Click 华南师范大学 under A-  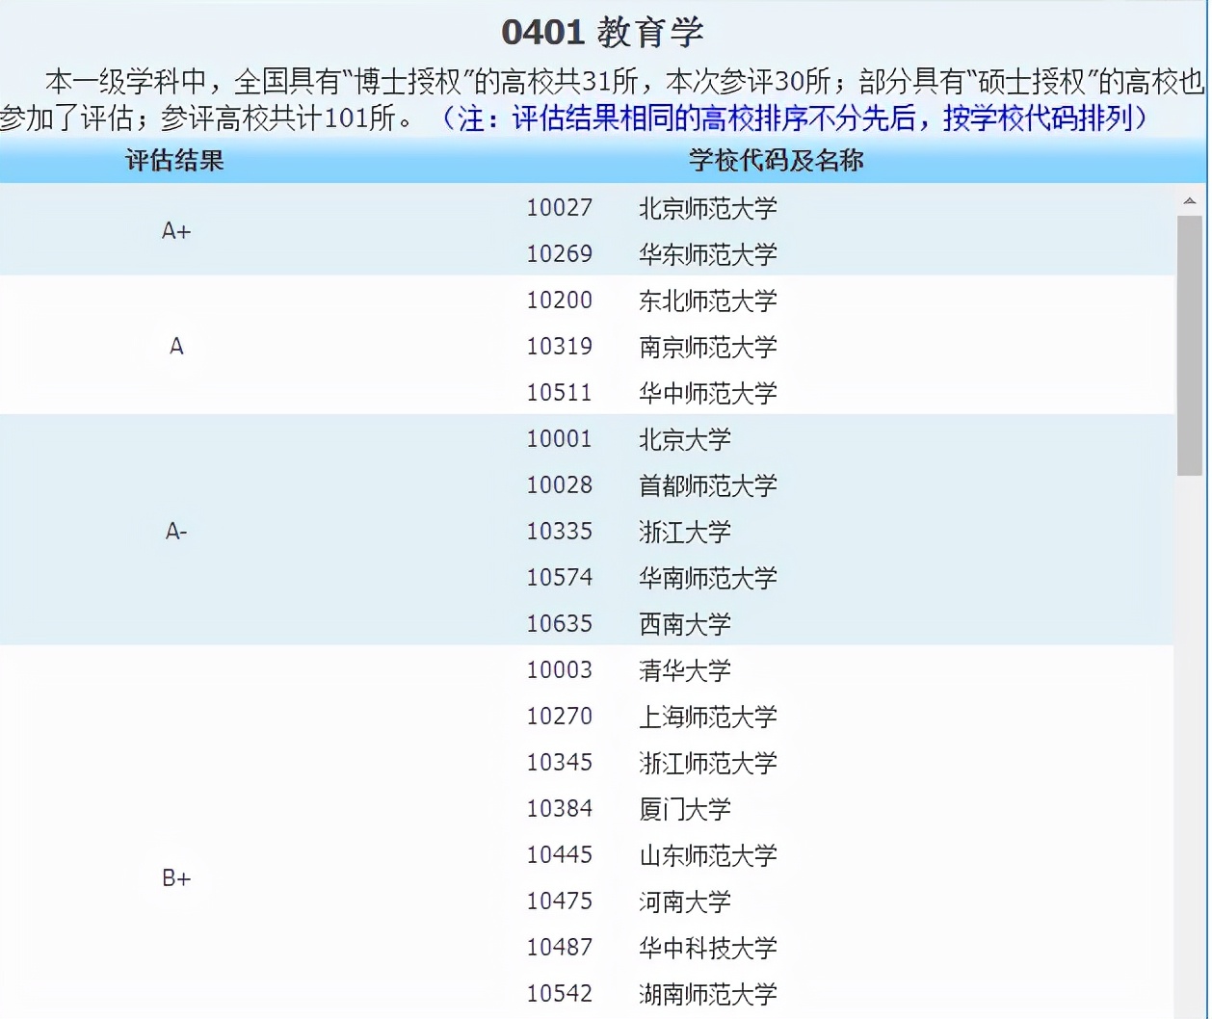[x=706, y=578]
